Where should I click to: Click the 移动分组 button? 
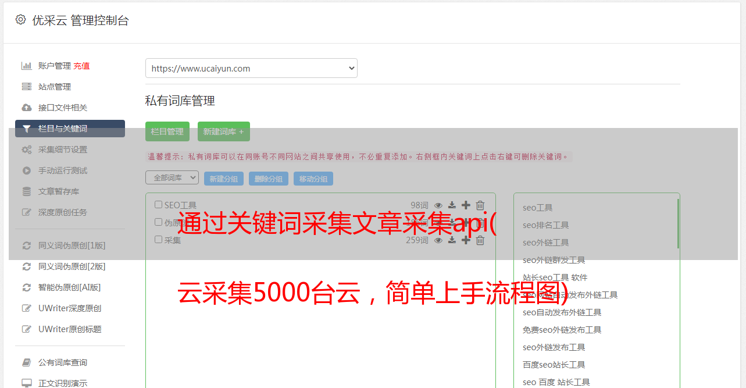click(x=313, y=179)
